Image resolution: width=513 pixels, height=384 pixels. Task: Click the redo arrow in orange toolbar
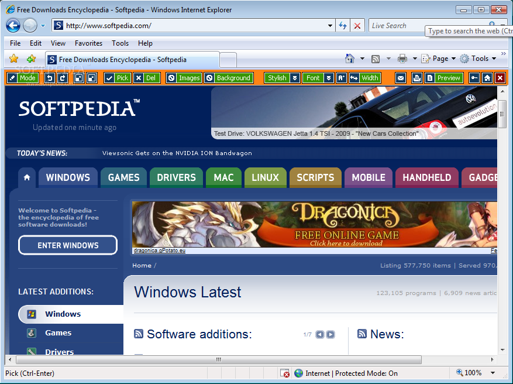pyautogui.click(x=63, y=78)
